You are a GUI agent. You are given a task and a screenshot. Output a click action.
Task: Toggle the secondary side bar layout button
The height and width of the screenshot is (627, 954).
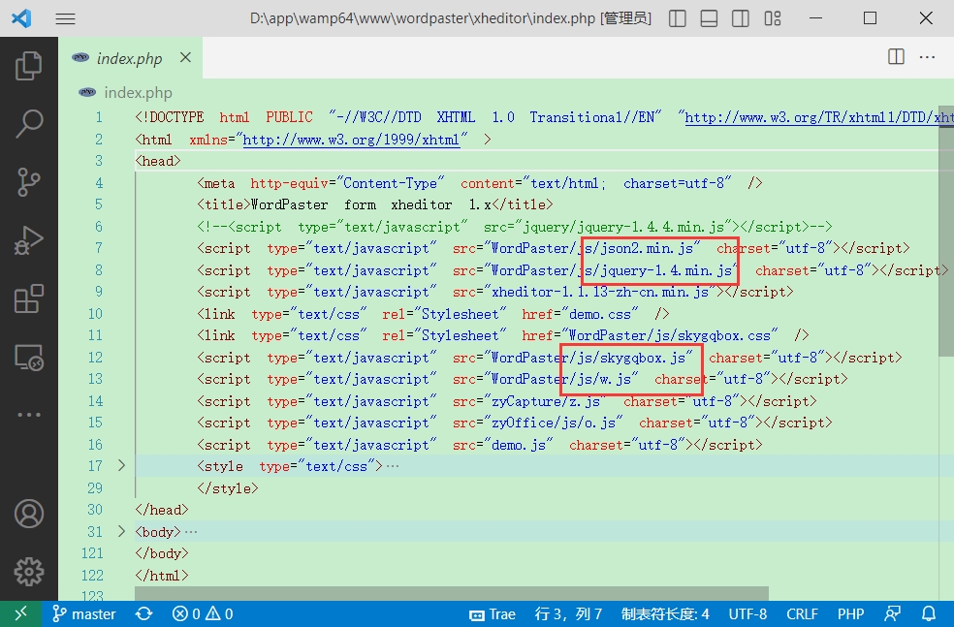(x=740, y=18)
